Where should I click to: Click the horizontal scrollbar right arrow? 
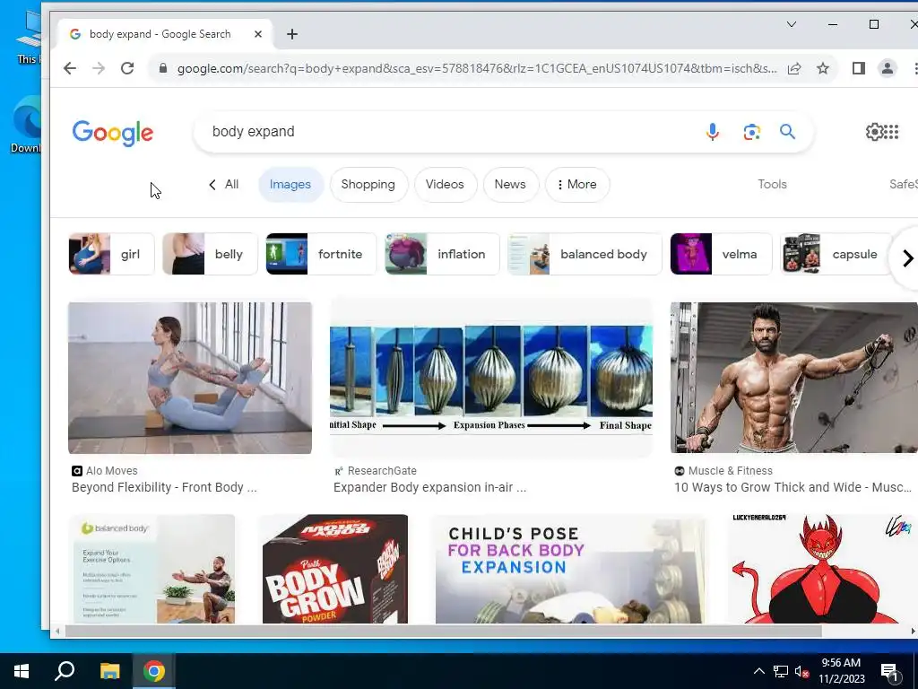(x=912, y=631)
